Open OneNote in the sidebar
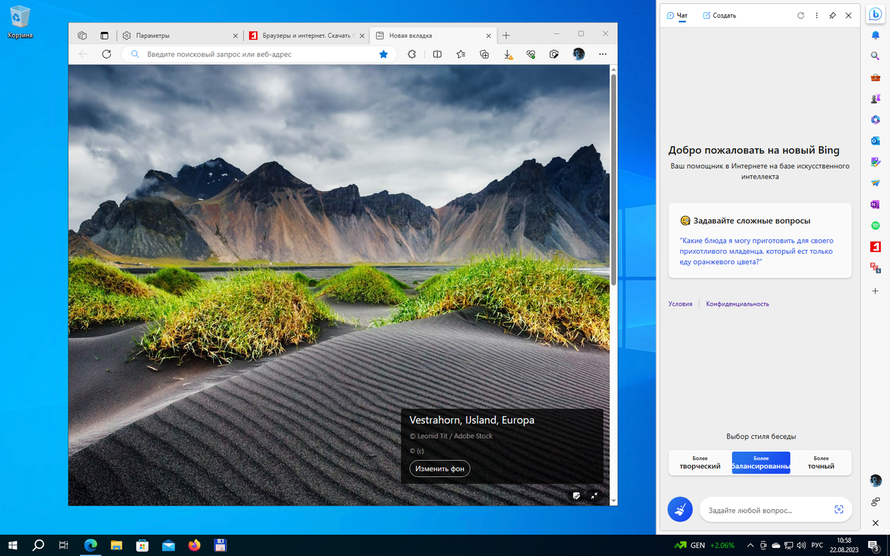Viewport: 890px width, 556px height. tap(875, 204)
